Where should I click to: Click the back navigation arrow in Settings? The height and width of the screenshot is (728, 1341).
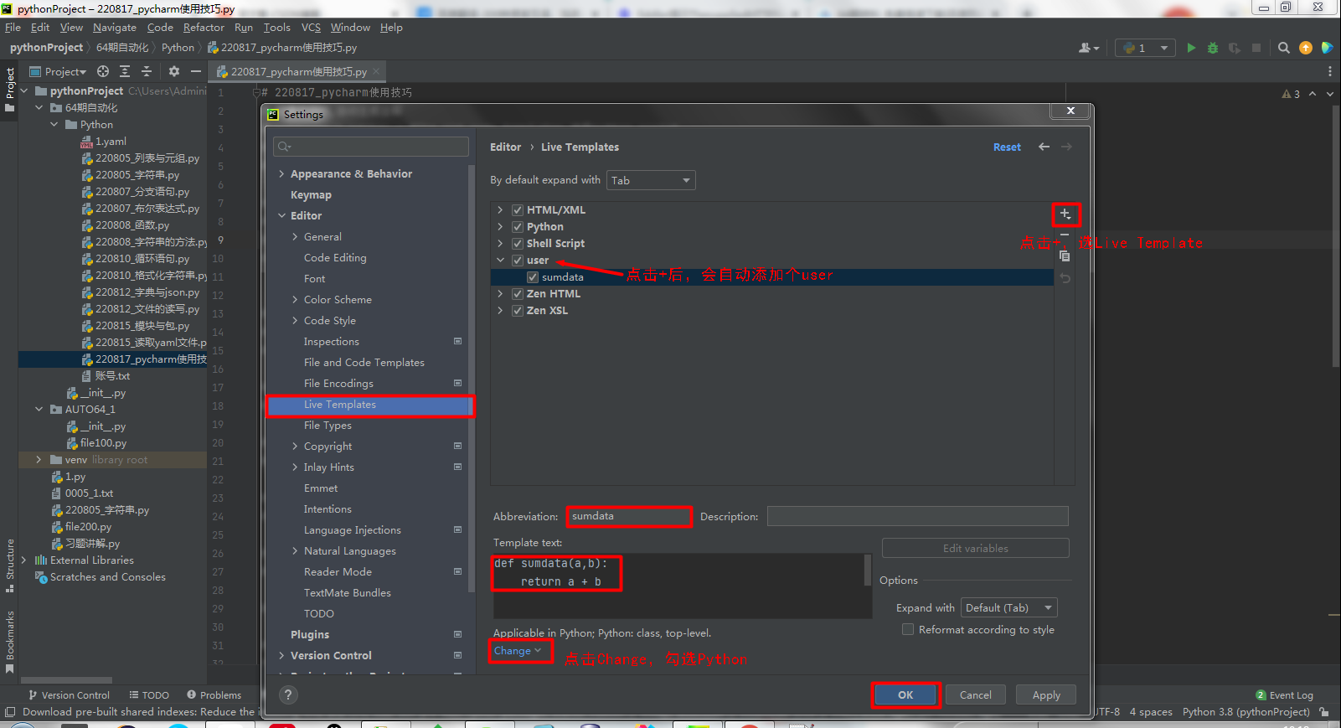tap(1044, 147)
